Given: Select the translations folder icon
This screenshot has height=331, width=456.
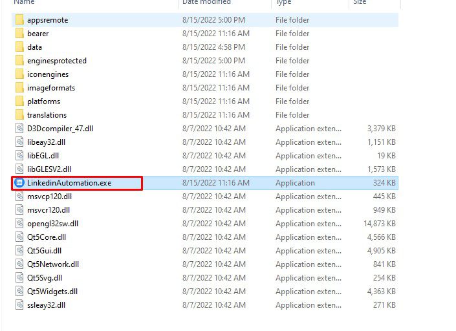Looking at the screenshot, I should point(19,115).
